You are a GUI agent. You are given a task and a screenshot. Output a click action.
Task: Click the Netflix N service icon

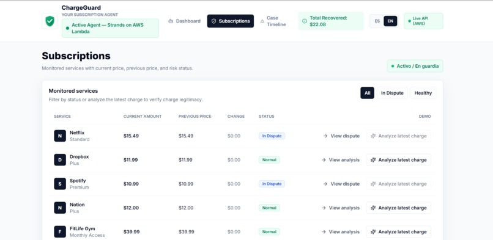coord(60,136)
